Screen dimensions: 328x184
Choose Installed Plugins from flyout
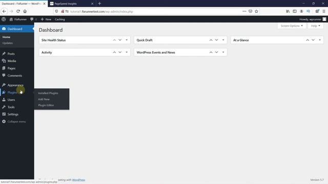(x=48, y=93)
